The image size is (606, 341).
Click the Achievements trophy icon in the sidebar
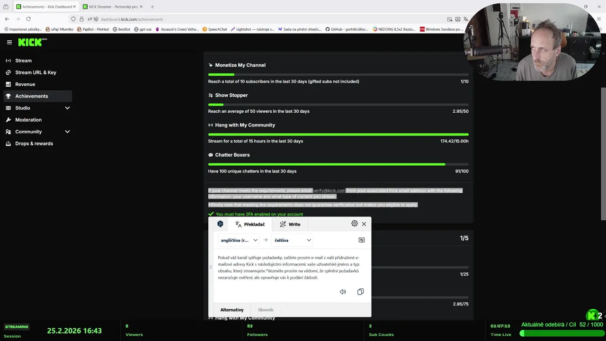pyautogui.click(x=8, y=96)
